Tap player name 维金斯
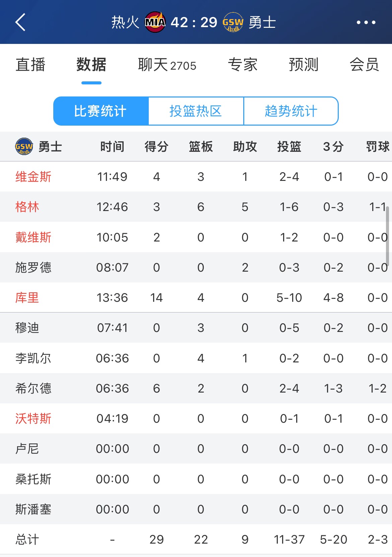Screen dimensions: 392x557 click(x=33, y=177)
